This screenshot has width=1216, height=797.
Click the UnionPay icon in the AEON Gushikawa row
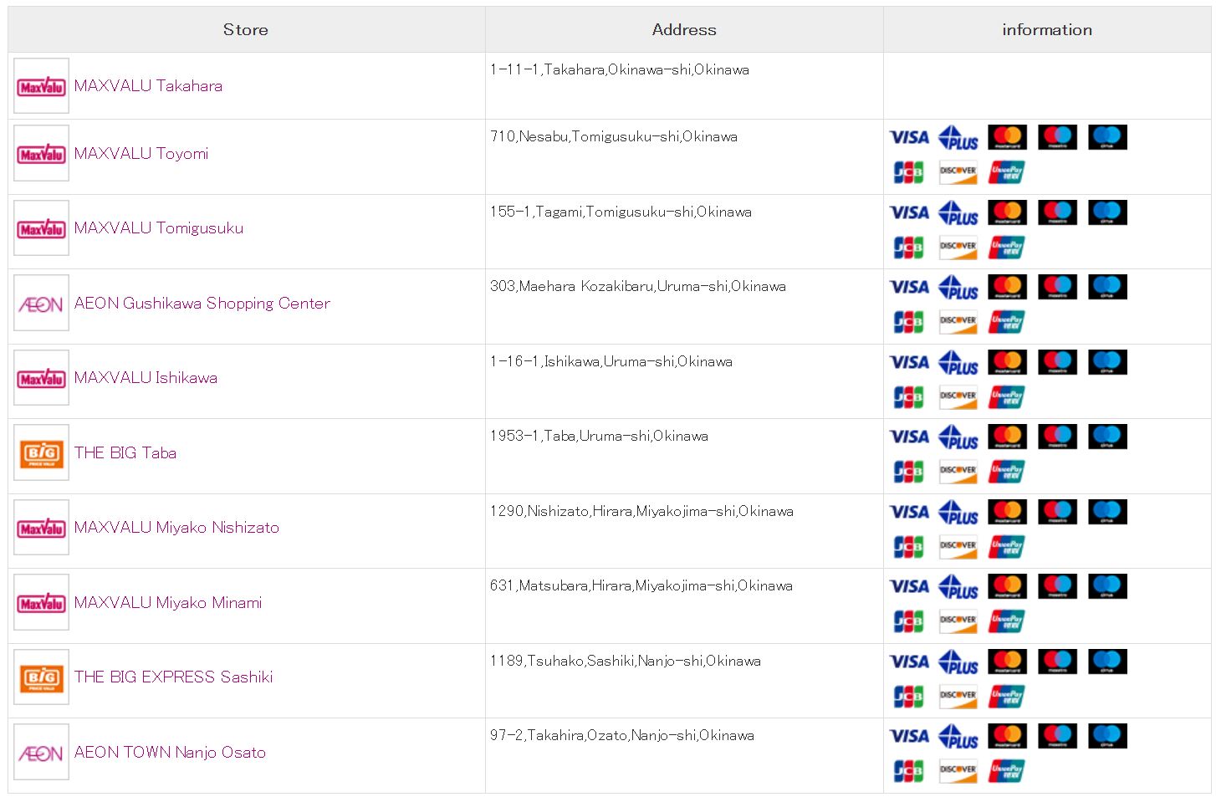[1007, 322]
